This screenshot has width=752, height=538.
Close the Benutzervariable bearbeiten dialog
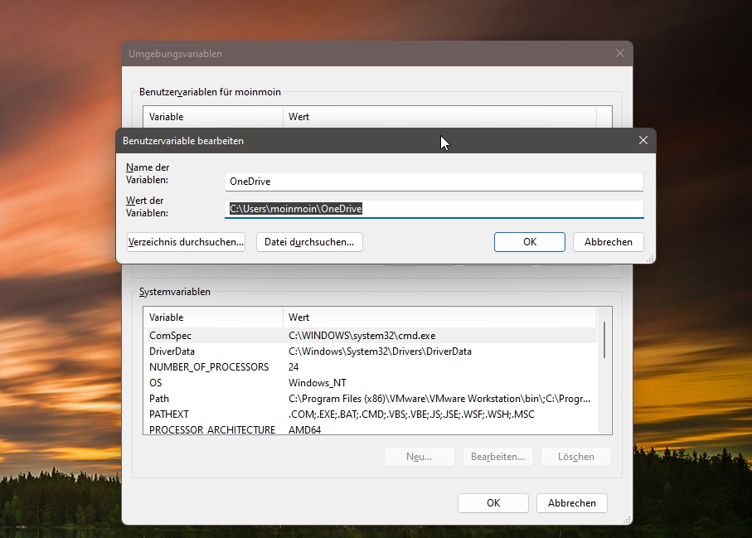pos(643,140)
